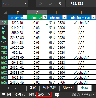Select the data sheet tab
Screen dimensions: 96x98
(84, 88)
